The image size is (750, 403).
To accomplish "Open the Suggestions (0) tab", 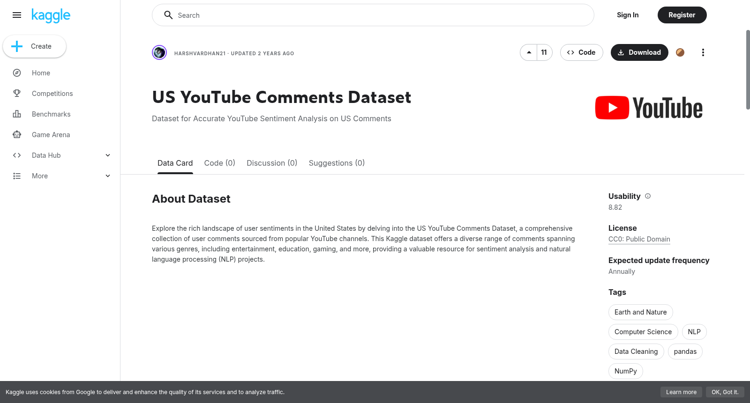I will [x=337, y=163].
